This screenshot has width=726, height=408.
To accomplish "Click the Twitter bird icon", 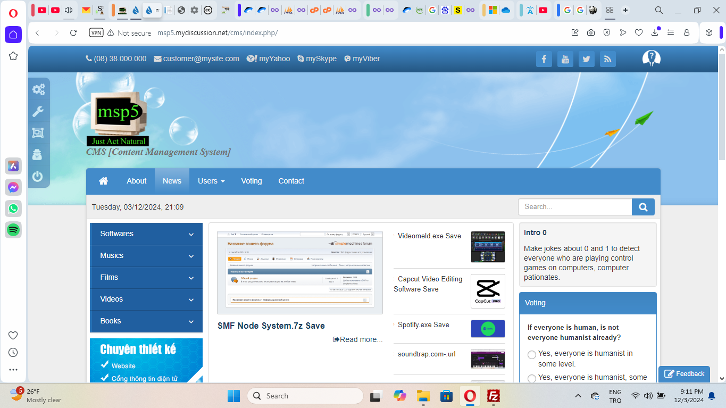I will [586, 59].
